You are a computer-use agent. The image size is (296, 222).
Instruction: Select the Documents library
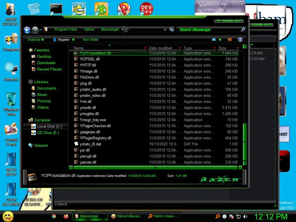click(x=47, y=88)
